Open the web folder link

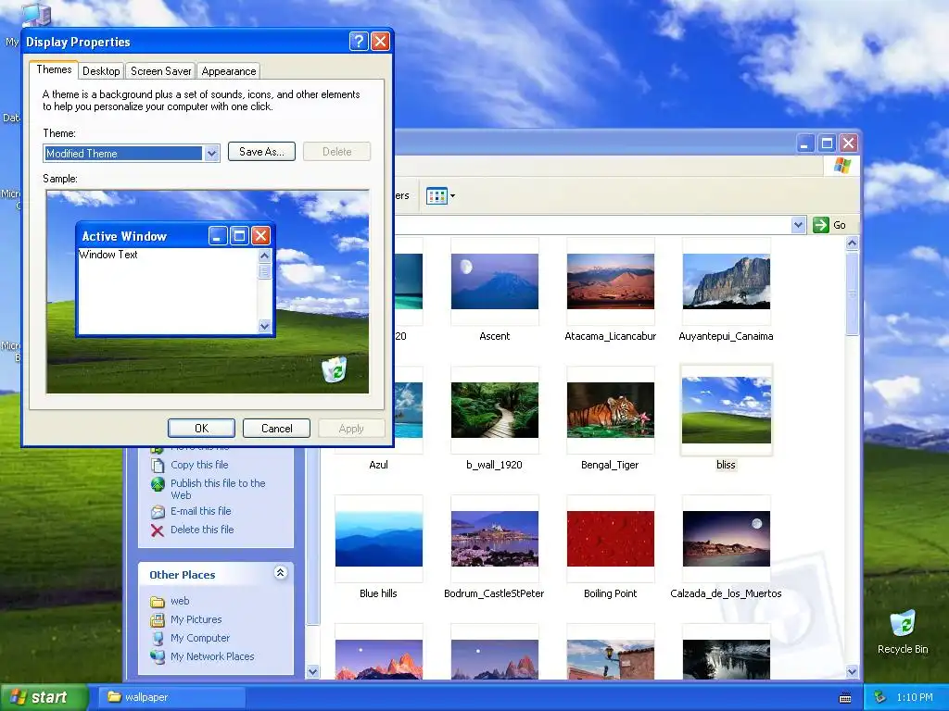[180, 601]
